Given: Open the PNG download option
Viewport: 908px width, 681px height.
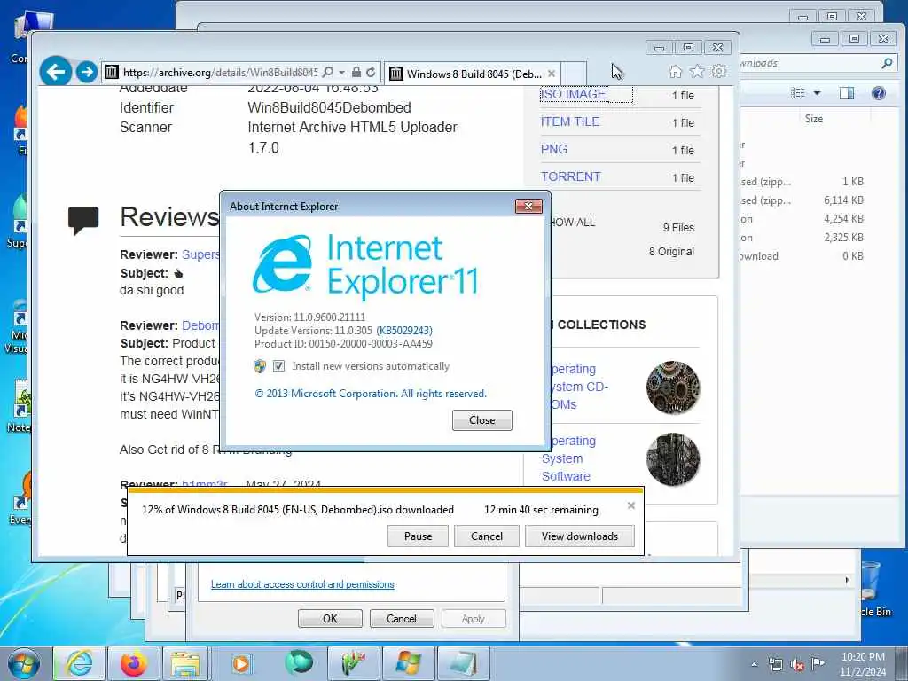Looking at the screenshot, I should (x=553, y=149).
